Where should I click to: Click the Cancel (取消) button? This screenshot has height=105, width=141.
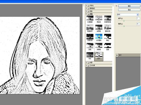click(129, 10)
